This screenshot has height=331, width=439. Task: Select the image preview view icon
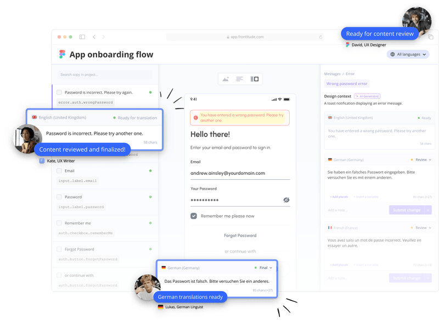tap(225, 78)
